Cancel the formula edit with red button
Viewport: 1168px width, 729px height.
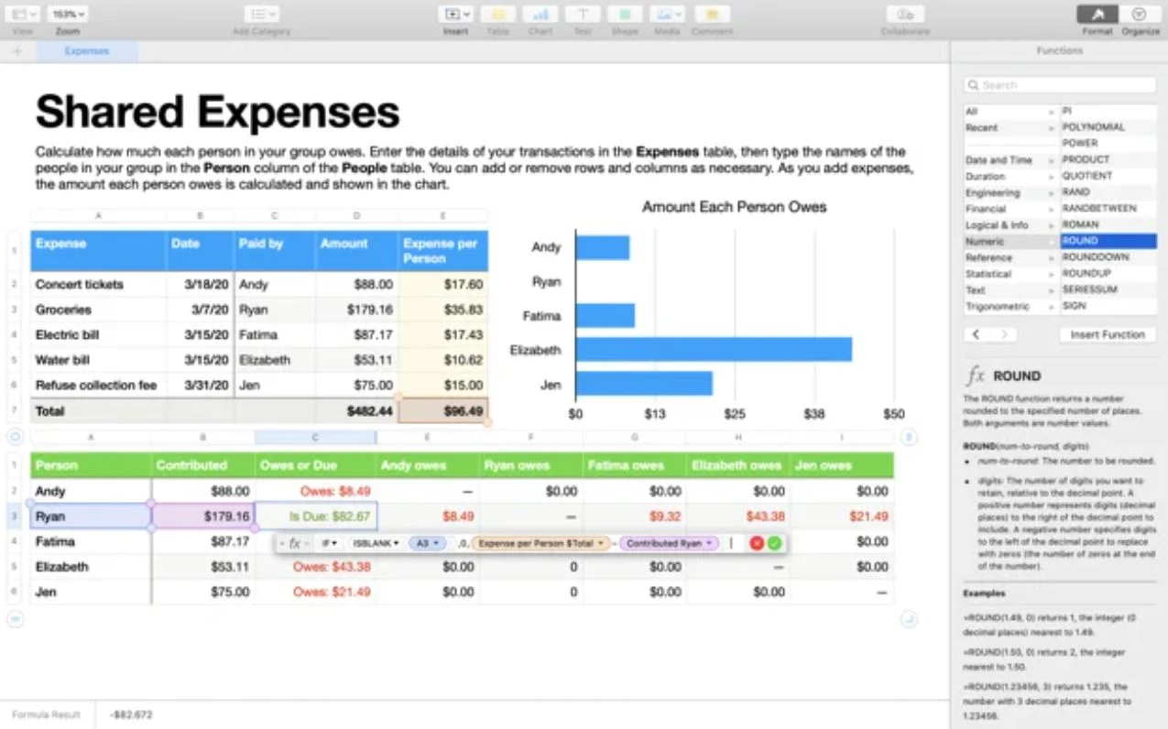pyautogui.click(x=756, y=543)
